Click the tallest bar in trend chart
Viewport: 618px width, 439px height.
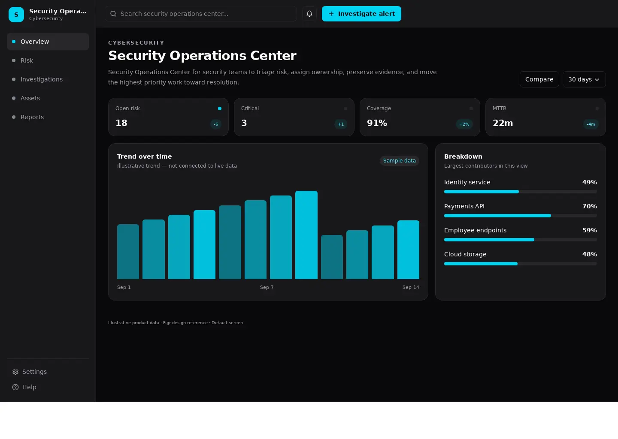[306, 235]
